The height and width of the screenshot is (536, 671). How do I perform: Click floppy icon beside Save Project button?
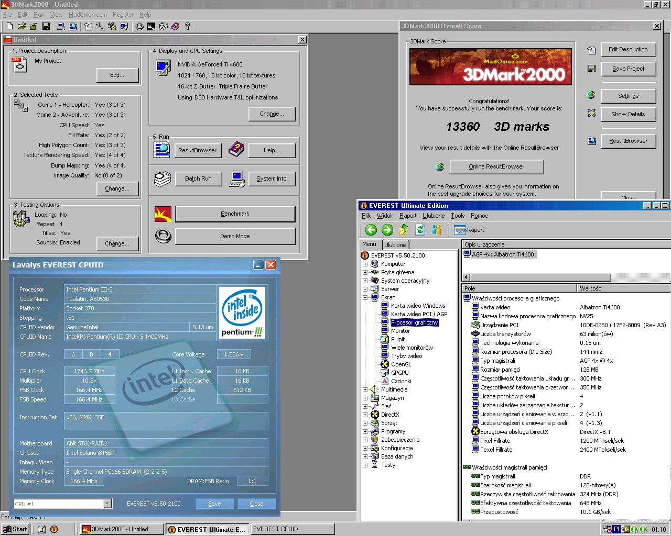591,69
